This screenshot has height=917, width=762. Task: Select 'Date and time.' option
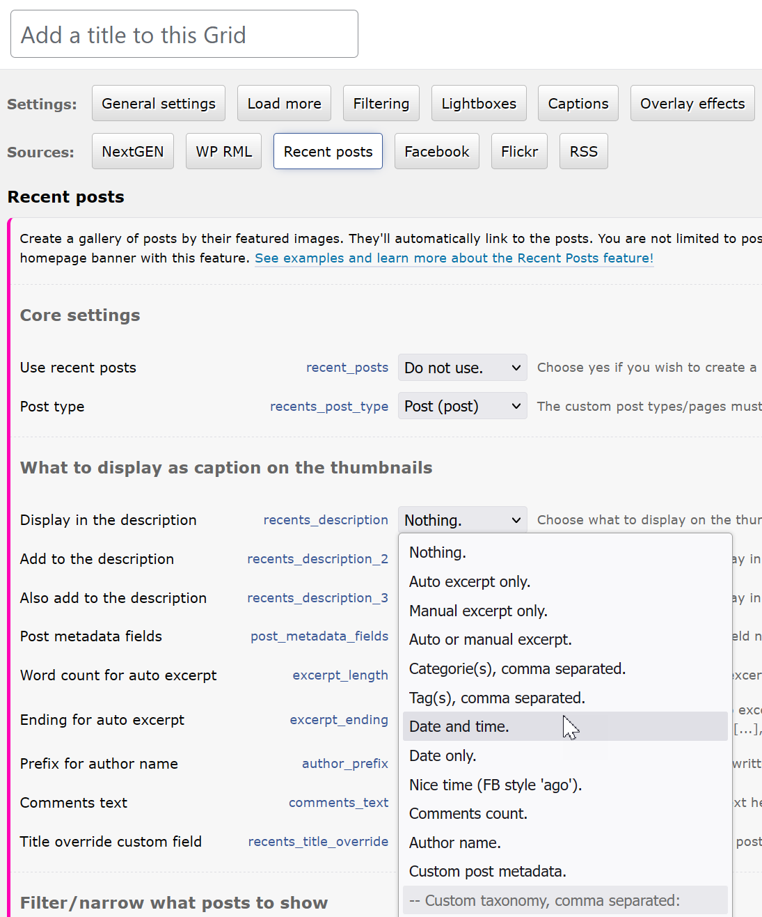[459, 727]
